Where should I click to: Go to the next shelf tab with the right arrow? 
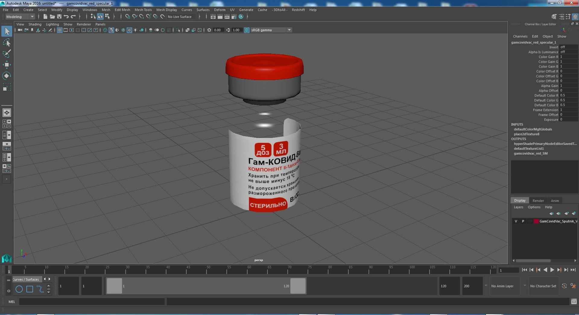click(49, 279)
